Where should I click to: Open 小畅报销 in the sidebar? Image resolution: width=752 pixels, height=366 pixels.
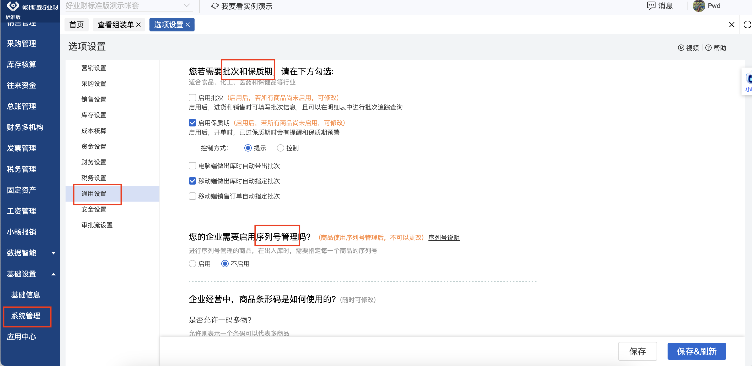22,232
